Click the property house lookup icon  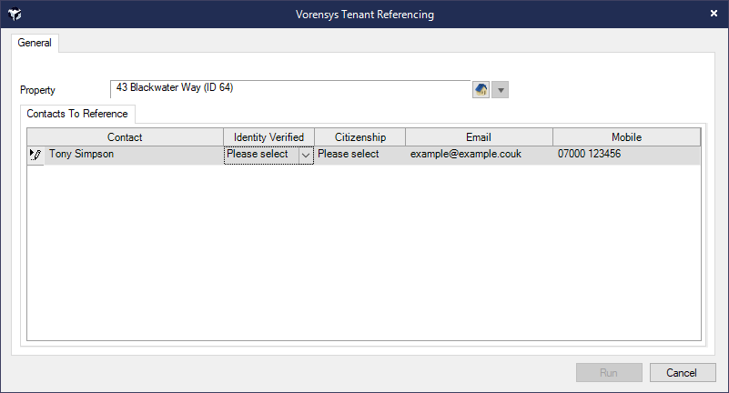[481, 89]
